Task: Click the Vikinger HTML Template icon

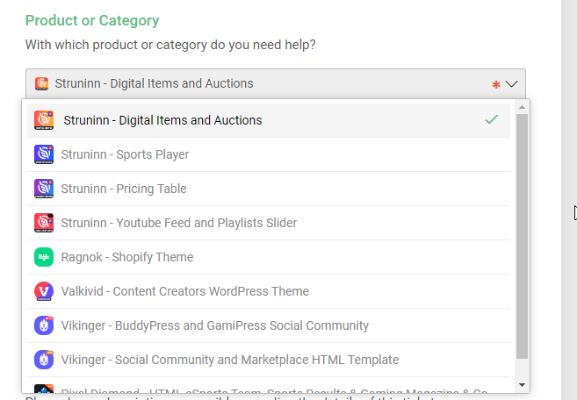Action: coord(44,360)
